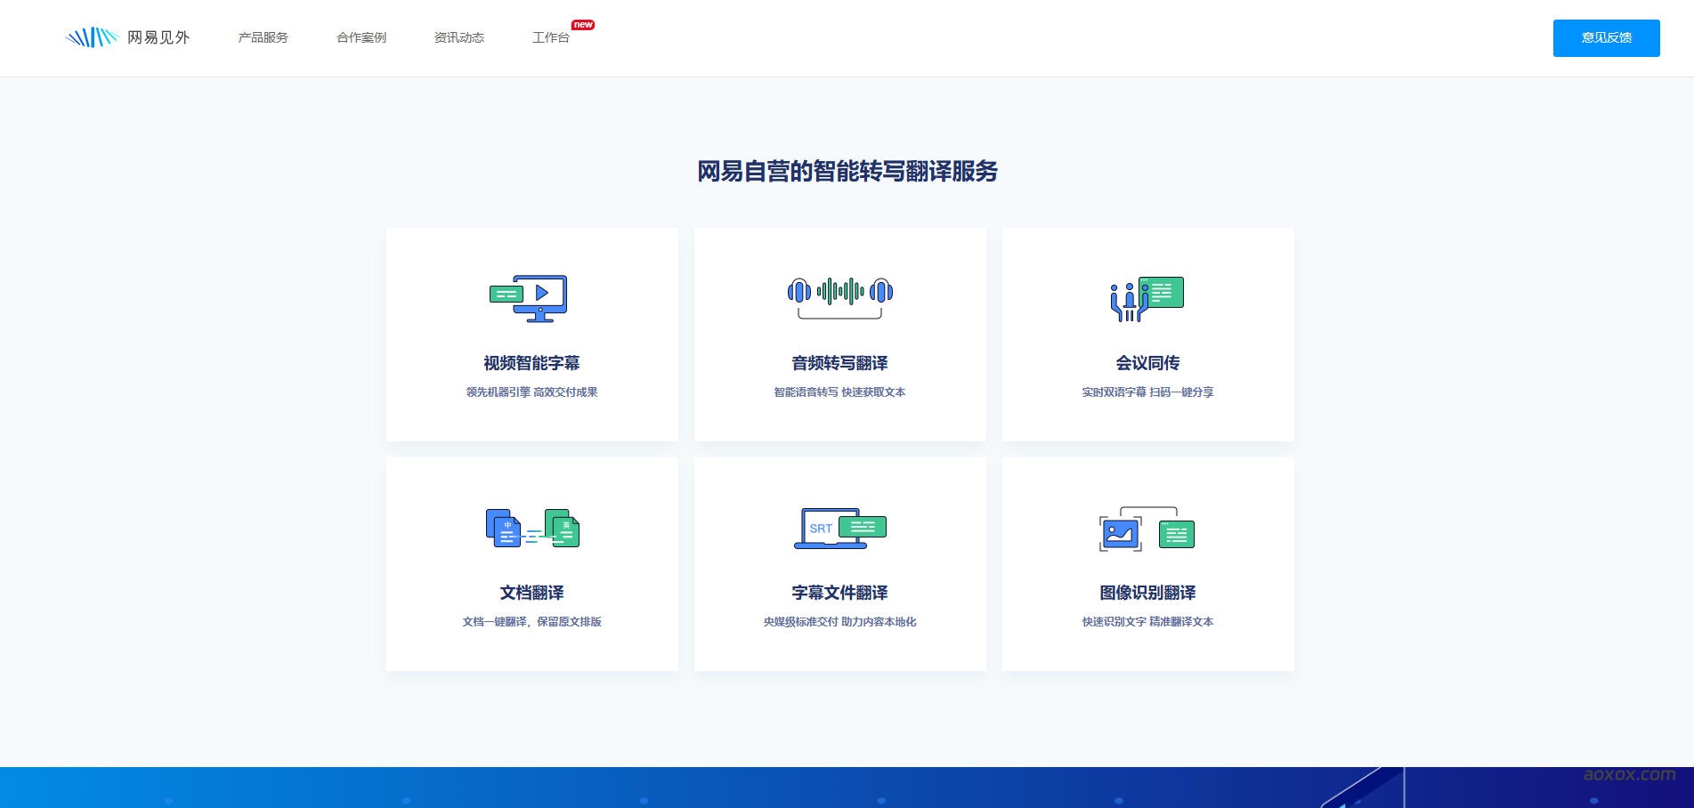Open the 产品服务 menu
1694x808 pixels.
pyautogui.click(x=263, y=37)
